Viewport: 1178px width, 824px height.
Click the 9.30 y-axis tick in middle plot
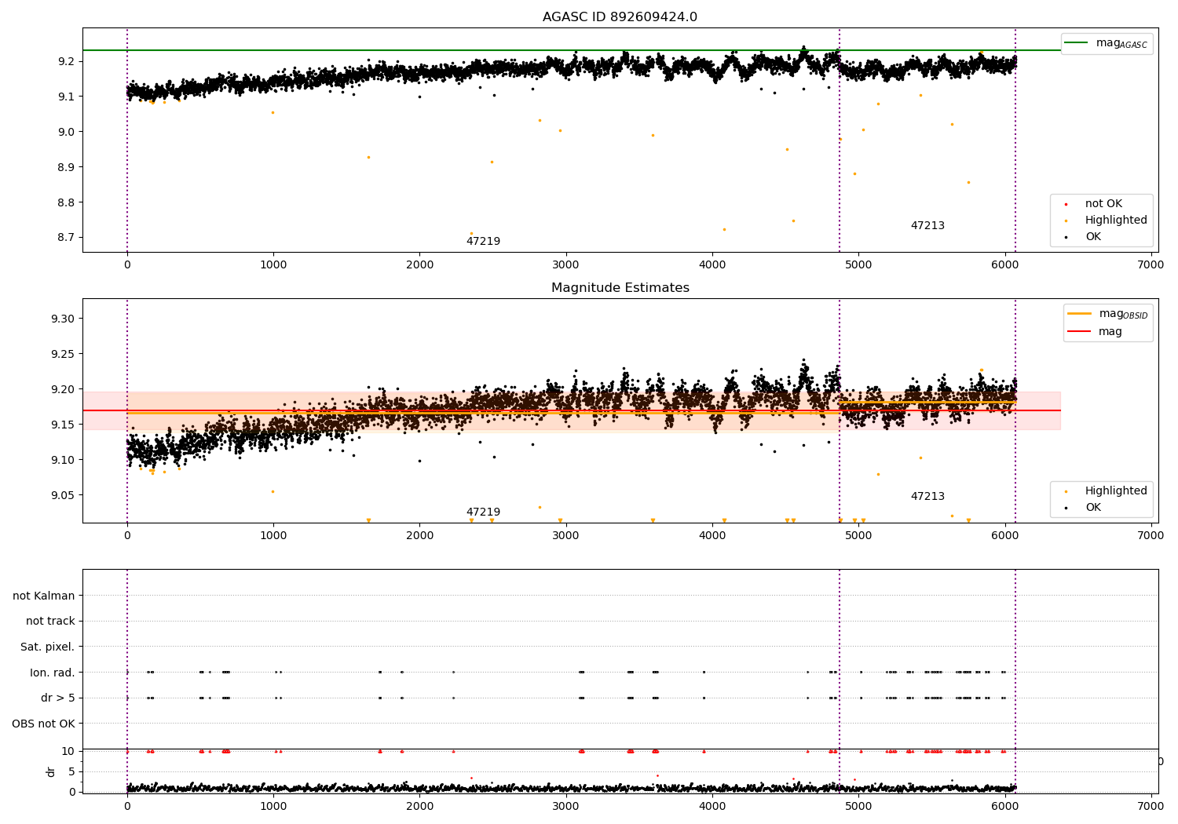[62, 319]
